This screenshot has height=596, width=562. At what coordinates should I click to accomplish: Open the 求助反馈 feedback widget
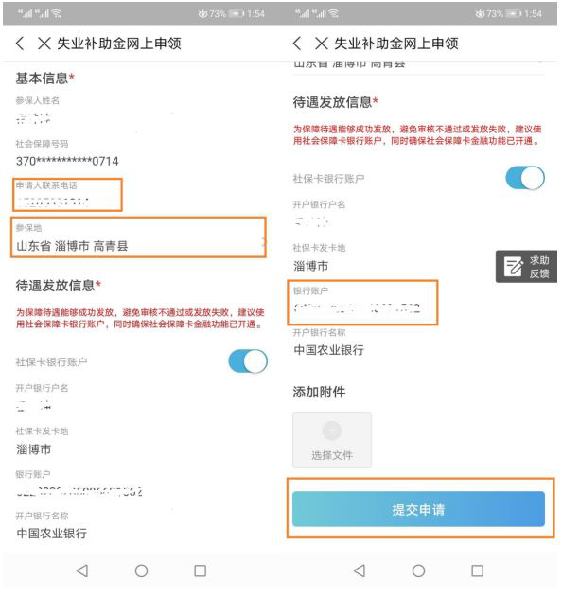526,267
